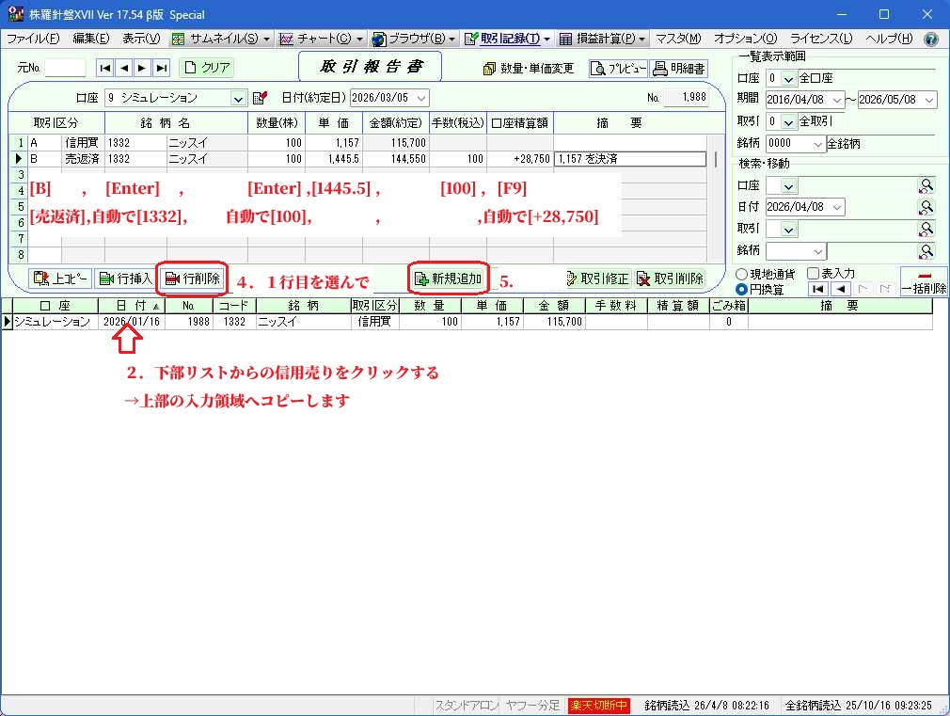The height and width of the screenshot is (716, 950).
Task: Open the ファイル(F) menu
Action: coord(33,40)
